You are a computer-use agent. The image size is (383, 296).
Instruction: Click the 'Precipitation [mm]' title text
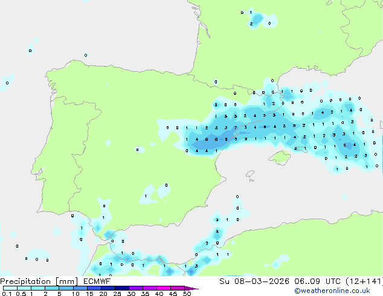(39, 282)
